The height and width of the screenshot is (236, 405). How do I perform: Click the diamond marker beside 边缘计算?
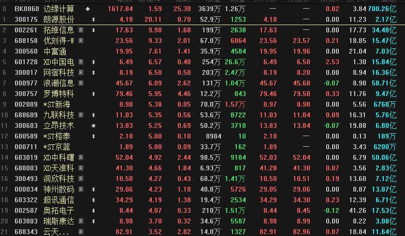(88, 9)
